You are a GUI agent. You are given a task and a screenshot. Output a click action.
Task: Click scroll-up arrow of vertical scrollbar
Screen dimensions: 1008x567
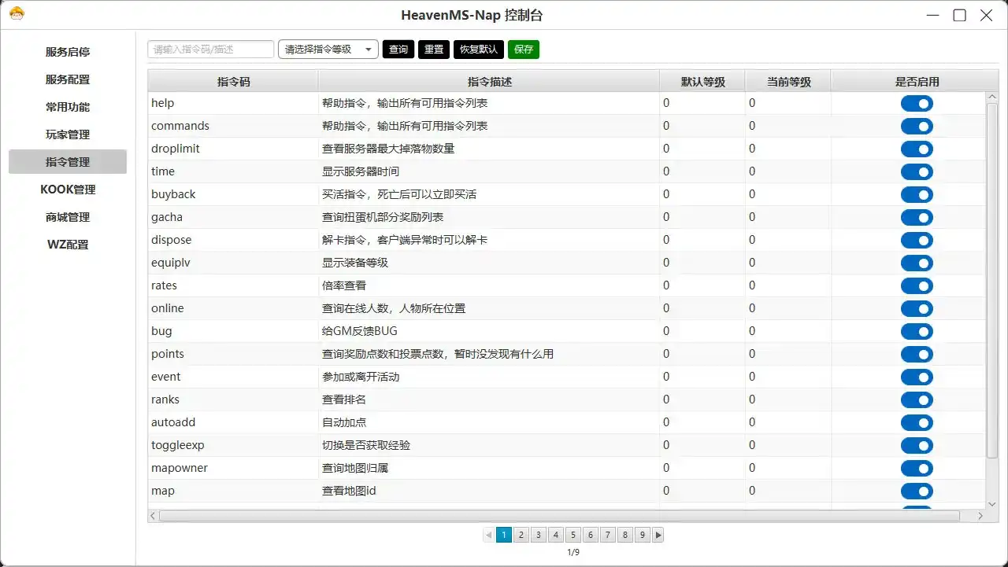[991, 98]
